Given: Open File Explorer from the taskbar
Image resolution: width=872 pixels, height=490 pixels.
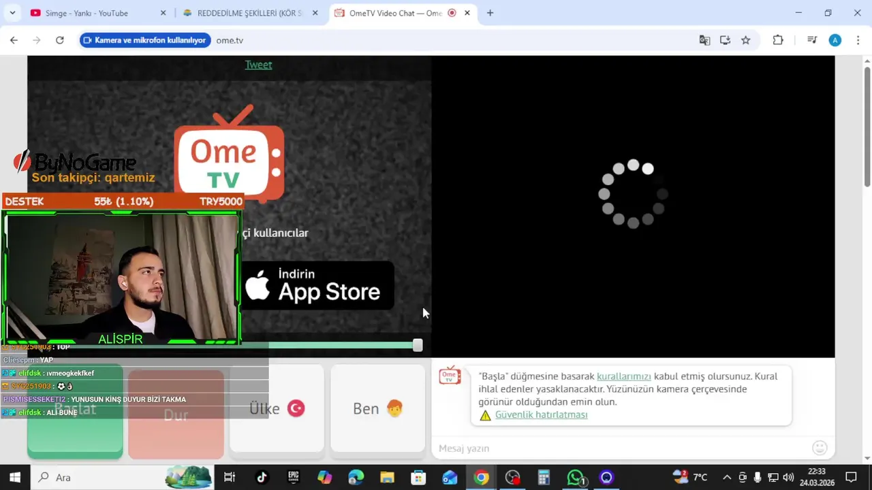Looking at the screenshot, I should [x=387, y=477].
